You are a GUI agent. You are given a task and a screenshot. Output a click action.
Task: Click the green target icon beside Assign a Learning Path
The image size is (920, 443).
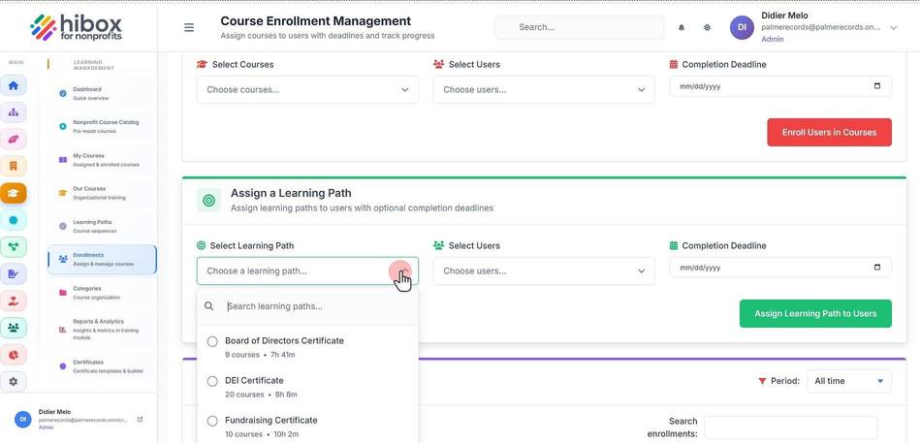click(x=208, y=201)
